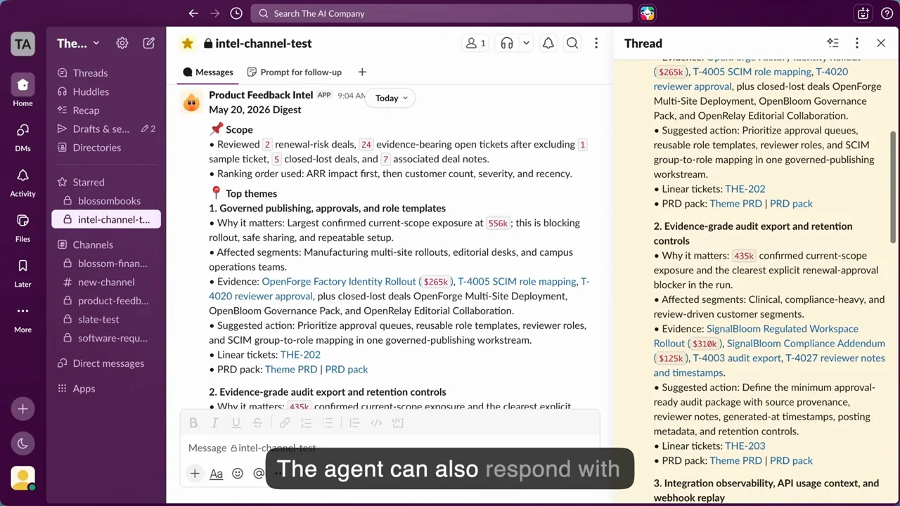The image size is (900, 506).
Task: Toggle dark mode moon icon
Action: click(22, 443)
